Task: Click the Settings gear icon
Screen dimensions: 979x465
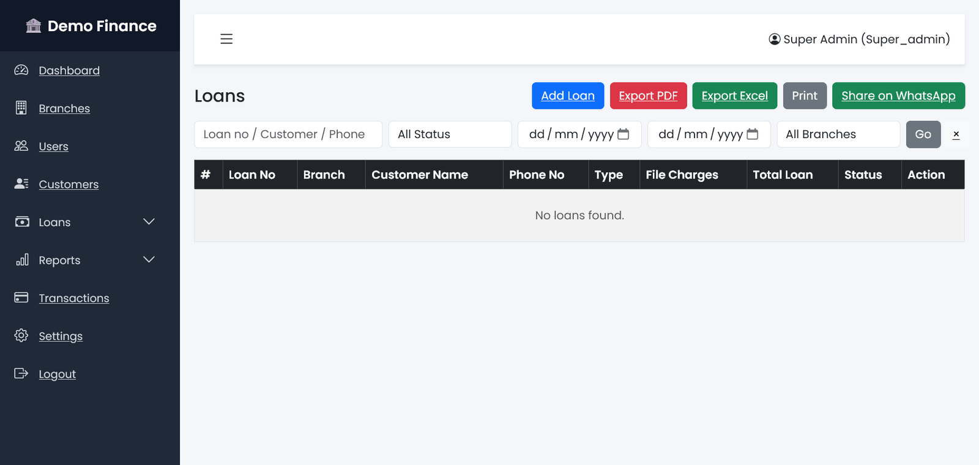Action: tap(21, 335)
